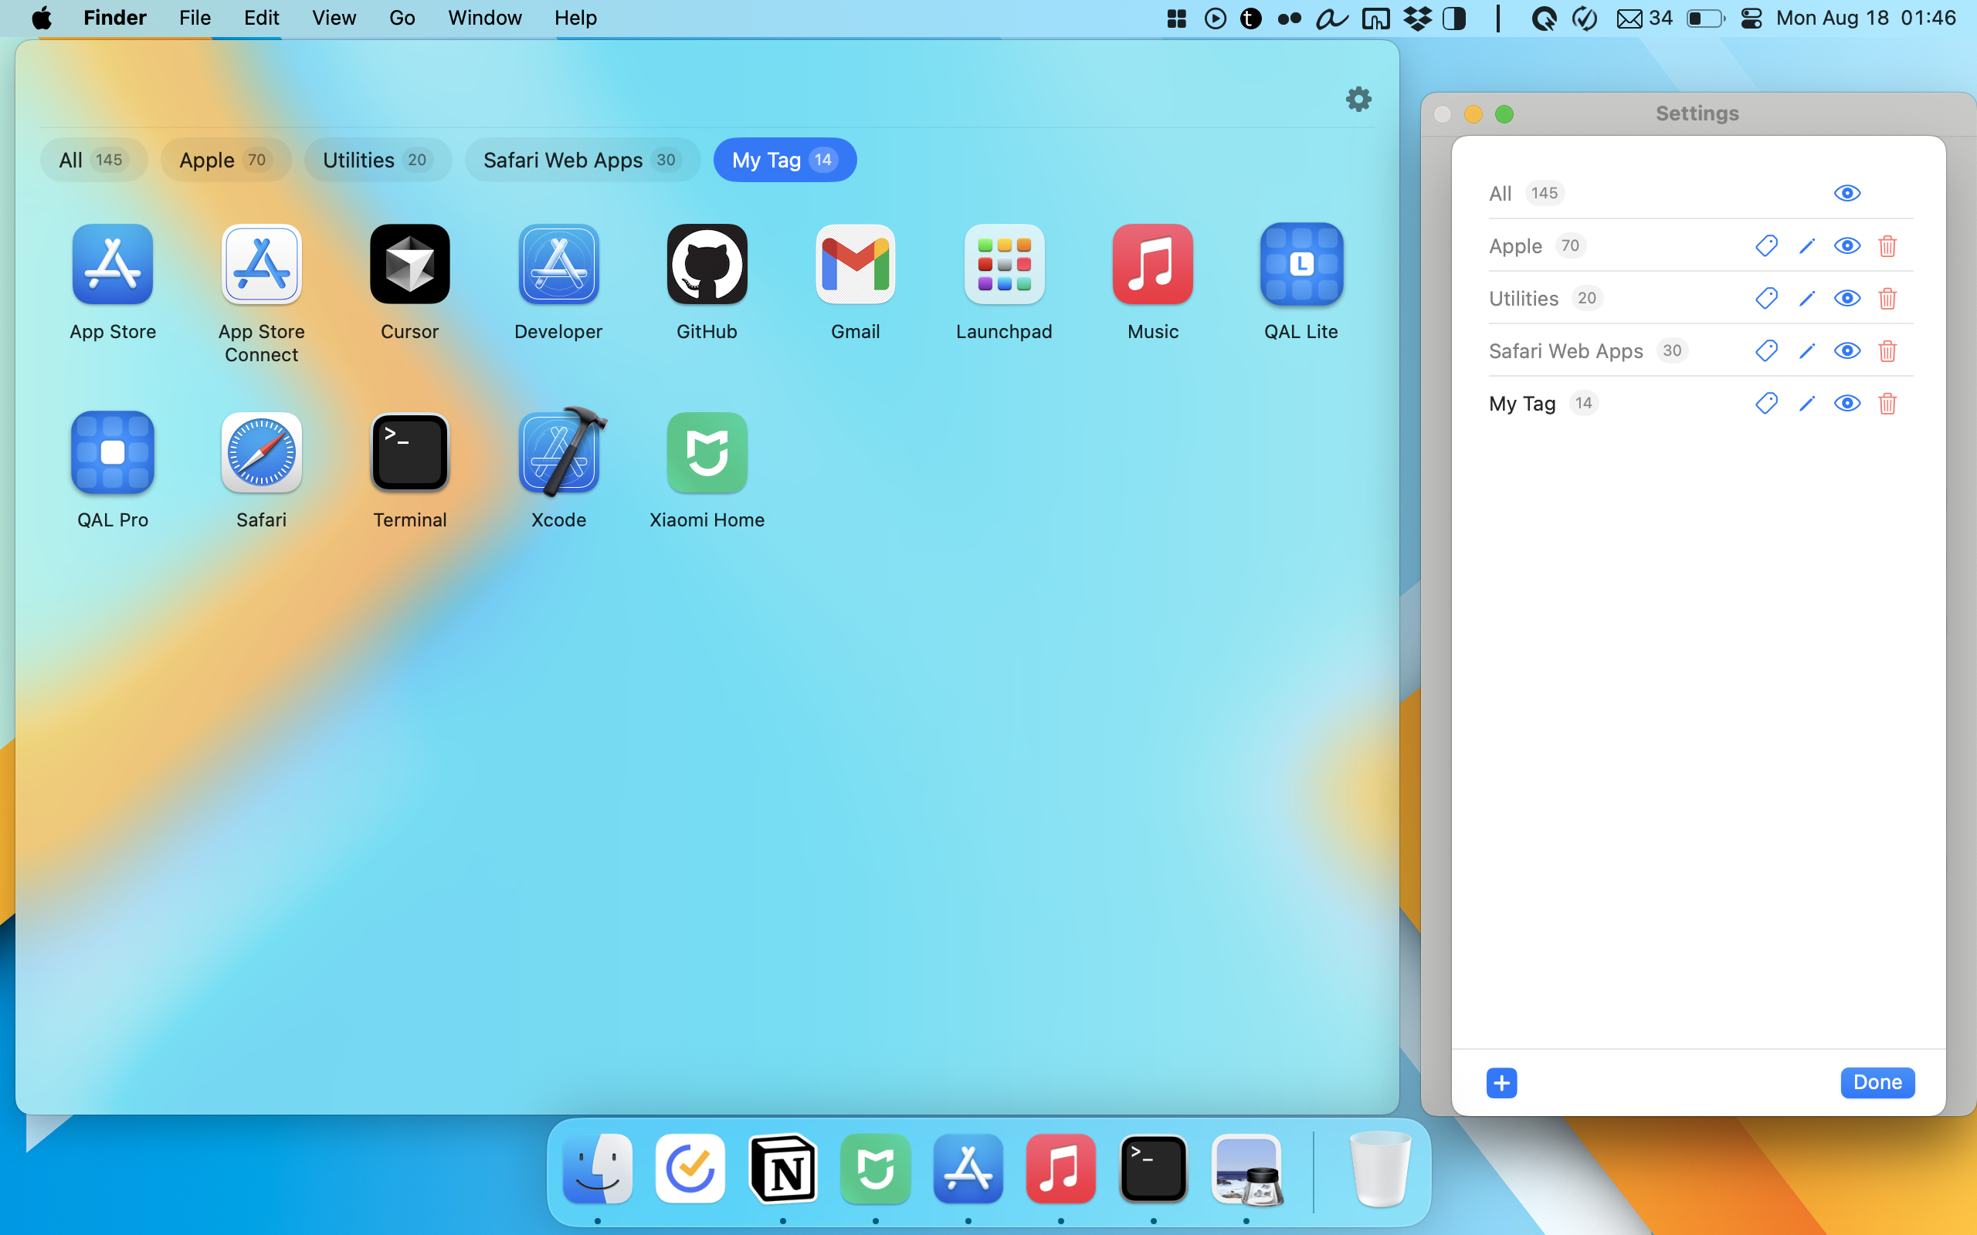The image size is (1977, 1235).
Task: Toggle visibility of My Tag
Action: click(1846, 404)
